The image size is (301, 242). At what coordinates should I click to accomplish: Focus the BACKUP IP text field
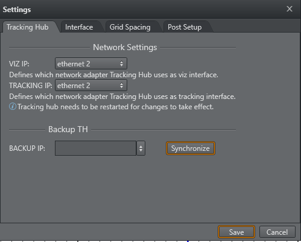pyautogui.click(x=96, y=148)
